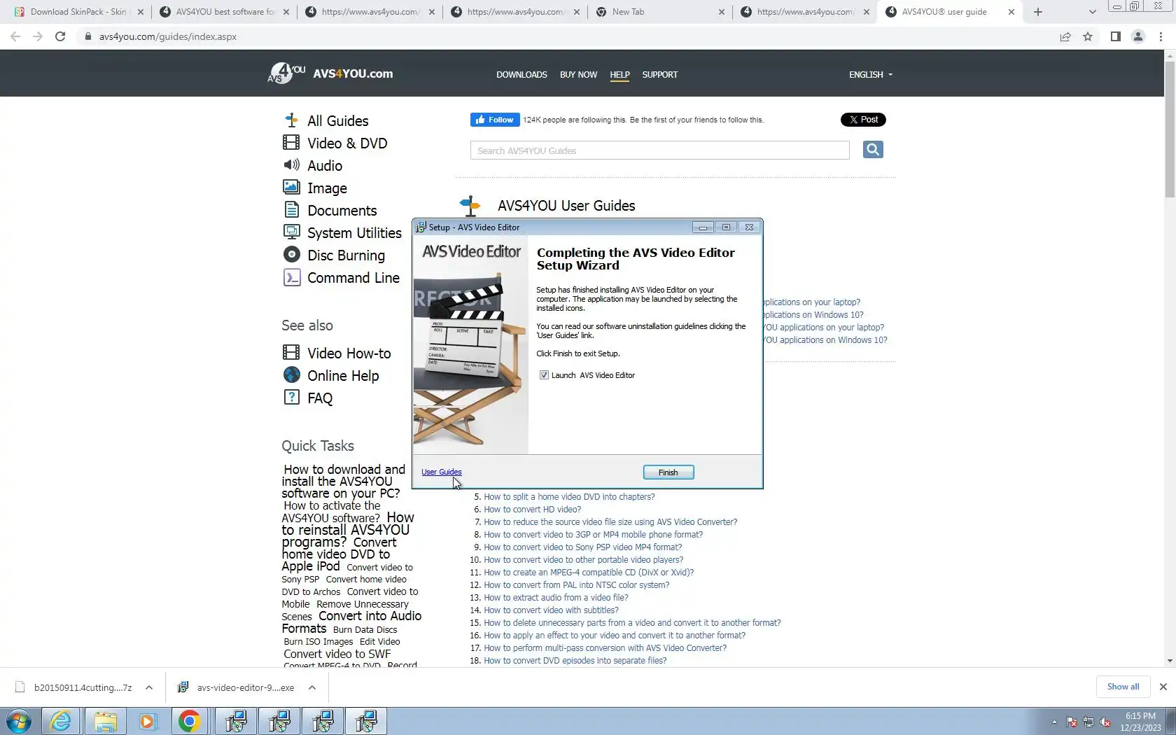Screen dimensions: 1176x735
Task: Open the 'Burn ISO Images' quick task
Action: pos(318,641)
